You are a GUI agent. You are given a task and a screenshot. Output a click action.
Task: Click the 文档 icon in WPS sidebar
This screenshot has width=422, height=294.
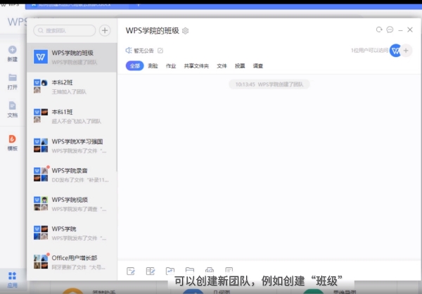pyautogui.click(x=13, y=106)
